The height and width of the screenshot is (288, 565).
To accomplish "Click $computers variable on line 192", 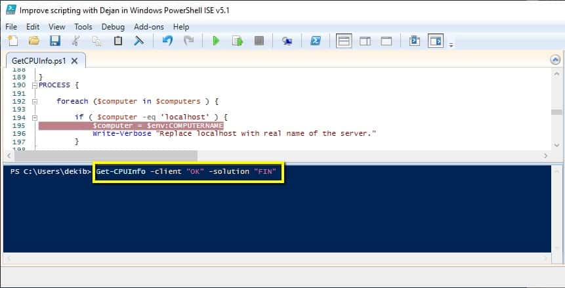I will (178, 101).
